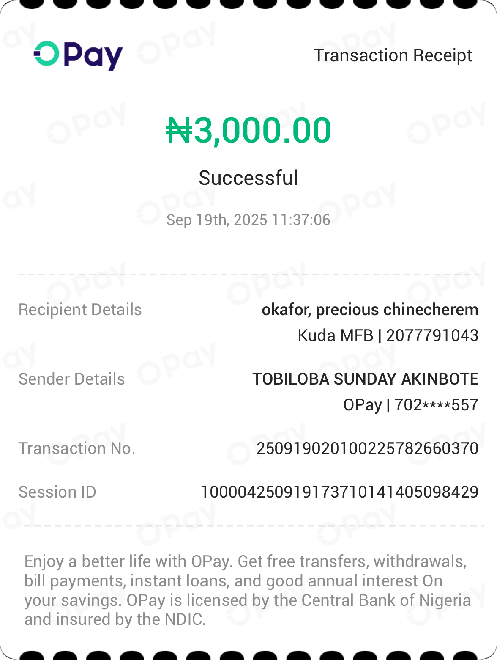Click the dashed divider above Recipient Details
This screenshot has width=497, height=660.
point(248,275)
